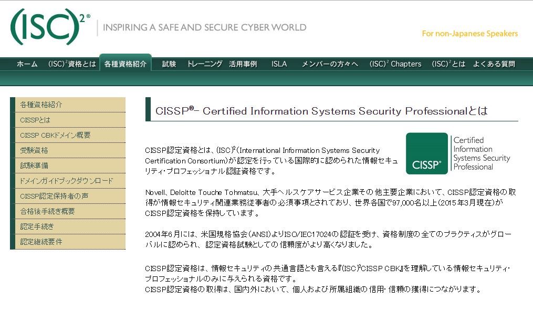Click the CISSP page heading text
Image resolution: width=533 pixels, height=310 pixels.
click(x=321, y=111)
